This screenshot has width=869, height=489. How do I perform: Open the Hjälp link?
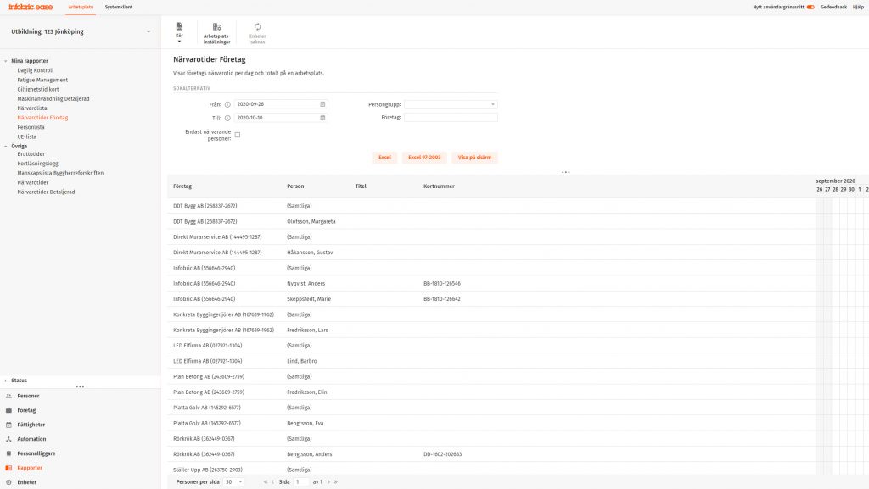coord(858,7)
